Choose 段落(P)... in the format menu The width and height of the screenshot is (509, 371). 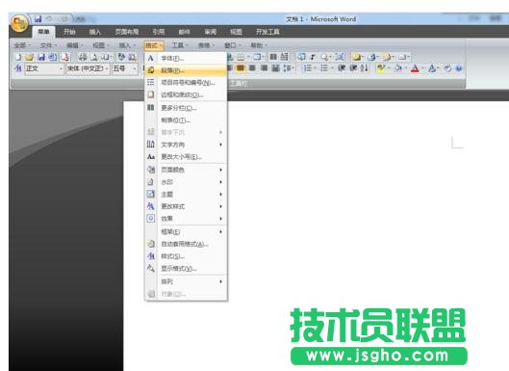point(186,70)
